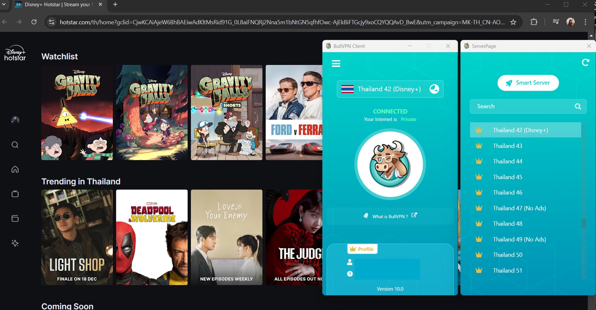The width and height of the screenshot is (596, 310).
Task: Refresh the server list in ServerPage
Action: [x=586, y=62]
